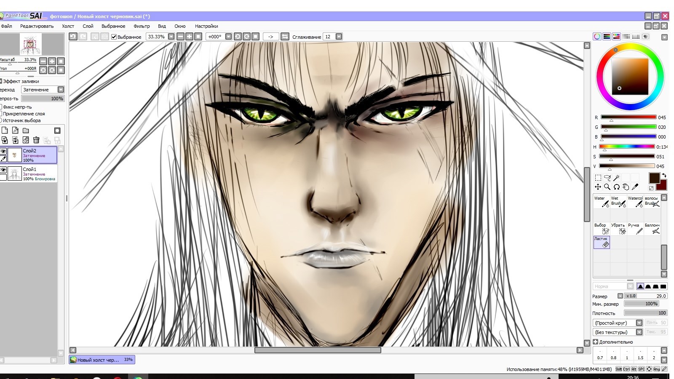Image resolution: width=674 pixels, height=379 pixels.
Task: Open the color panel options arrow
Action: [664, 37]
